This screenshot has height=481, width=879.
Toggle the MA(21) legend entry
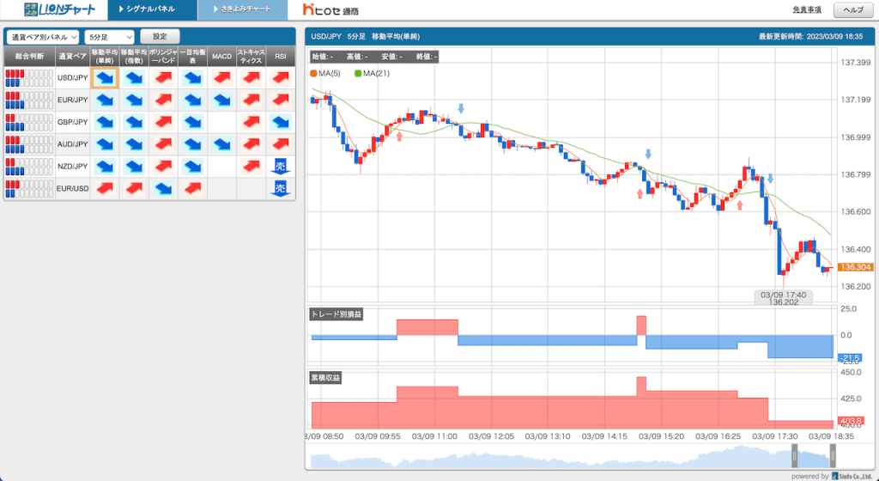point(373,74)
